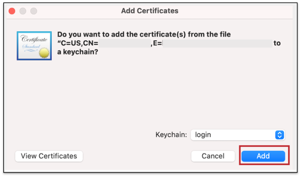The width and height of the screenshot is (301, 177).
Task: Click the "Certificate" script text on icon
Action: [x=34, y=39]
